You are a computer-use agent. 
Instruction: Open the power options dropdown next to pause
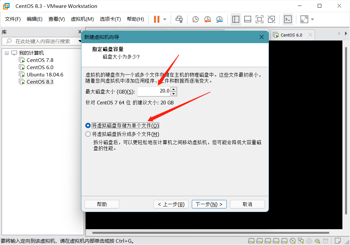click(x=165, y=19)
